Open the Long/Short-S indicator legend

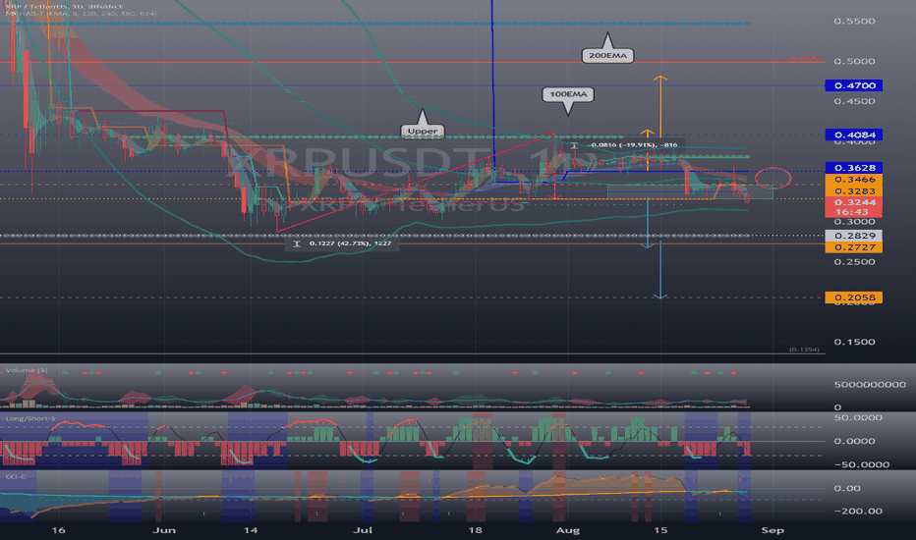click(30, 418)
